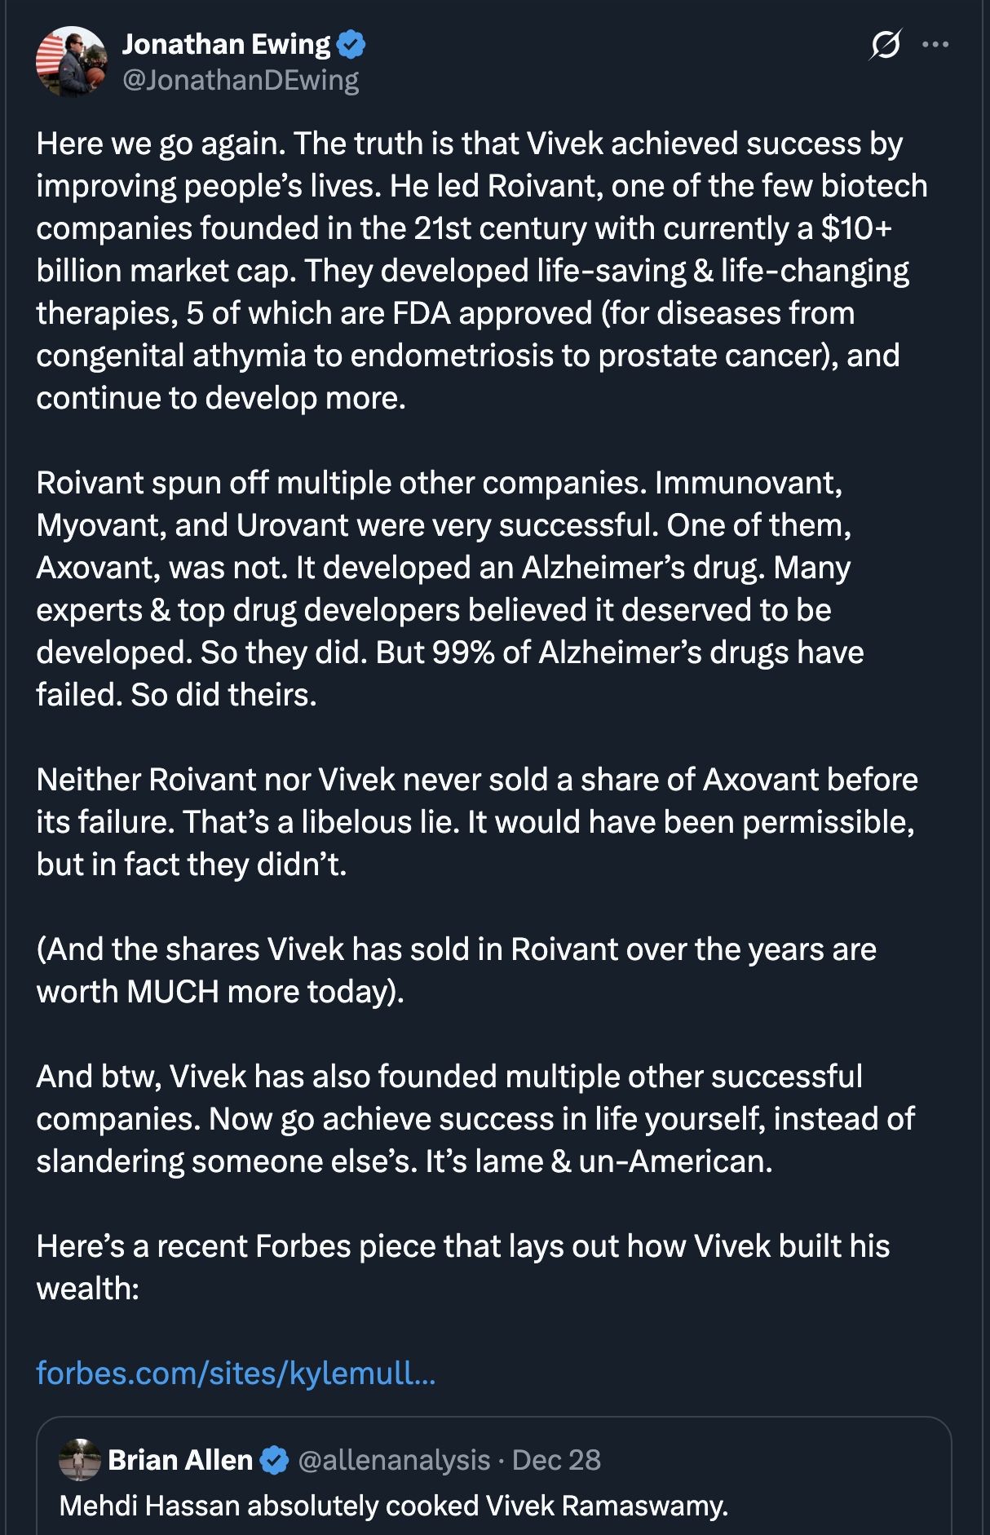Click the middle dot separator before Dec 28
The height and width of the screenshot is (1535, 990).
501,1460
